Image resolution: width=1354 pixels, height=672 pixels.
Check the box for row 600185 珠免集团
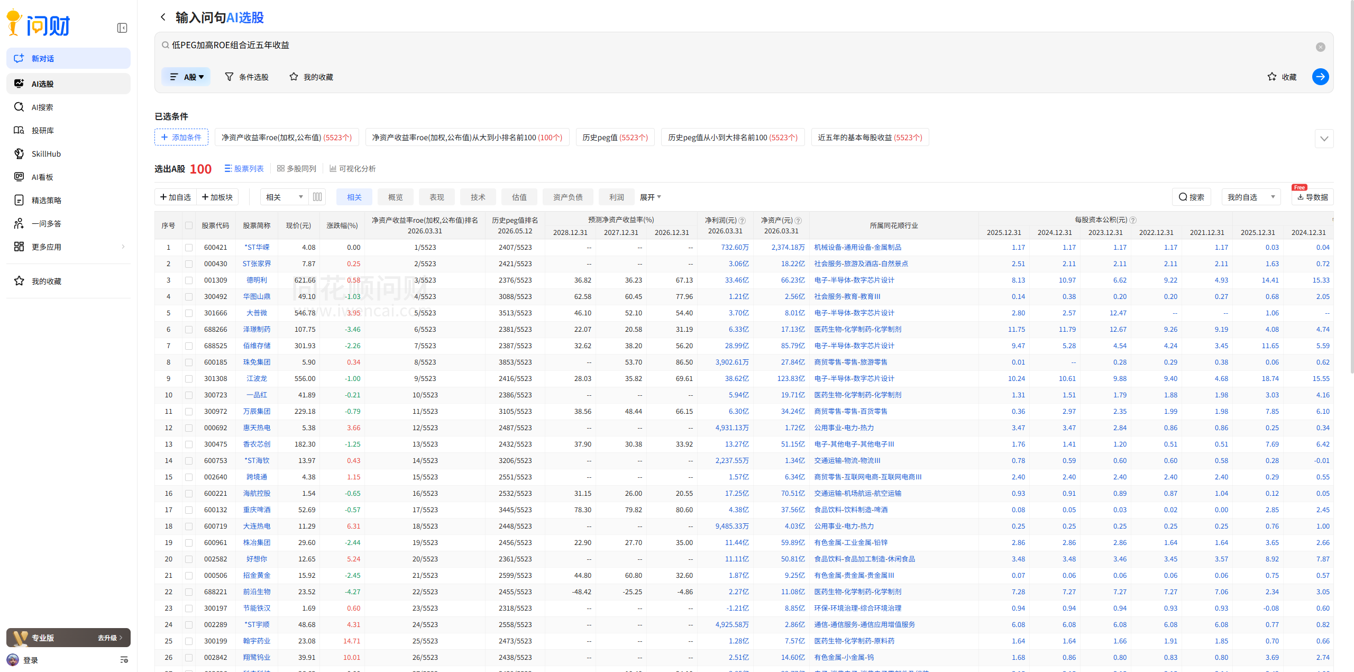point(189,362)
